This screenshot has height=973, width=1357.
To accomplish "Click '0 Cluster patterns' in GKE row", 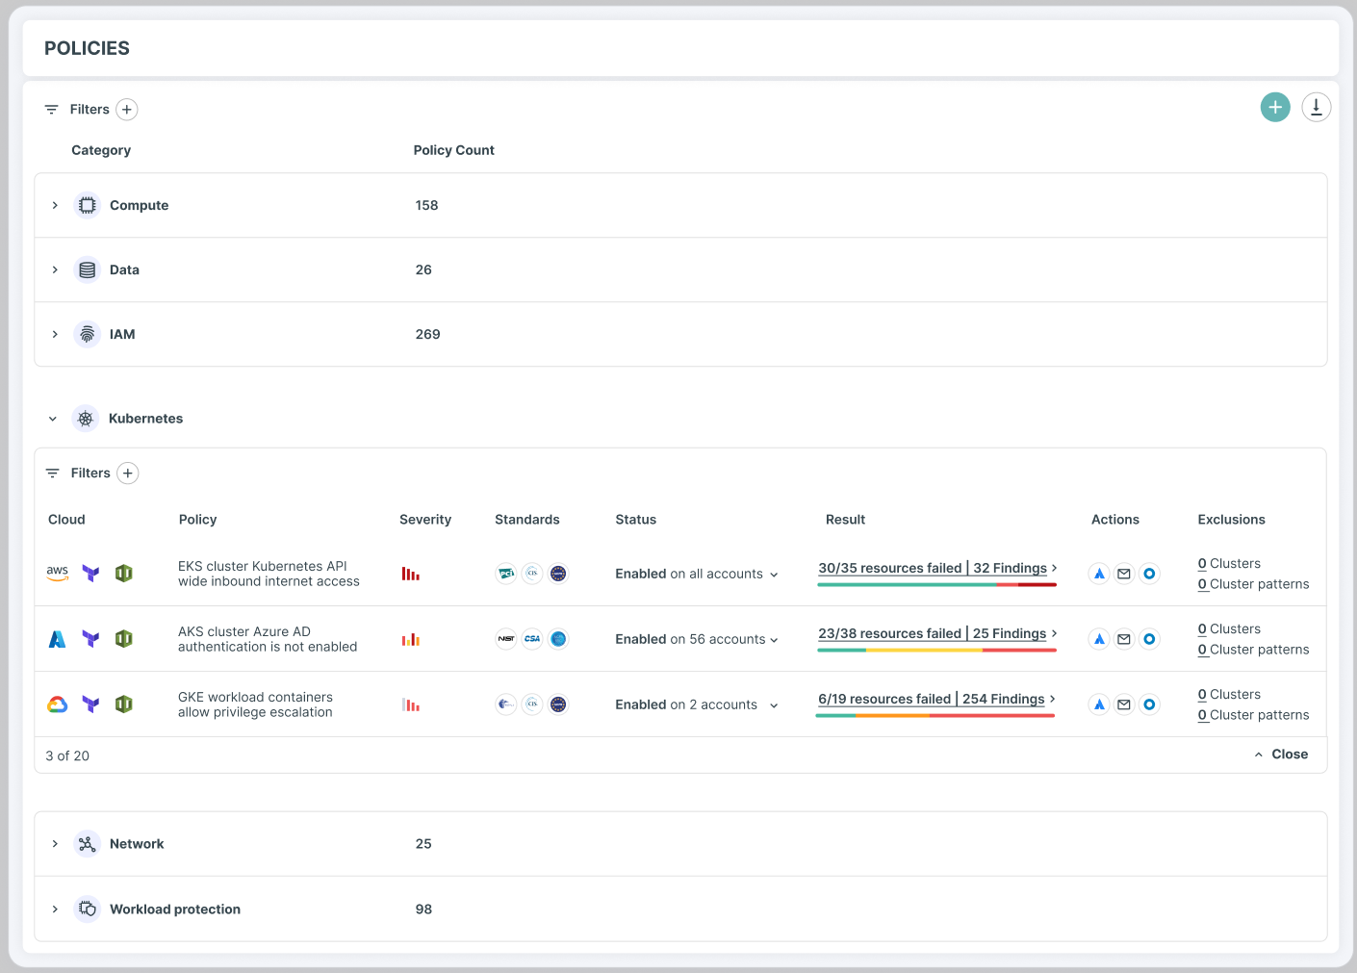I will [x=1253, y=715].
